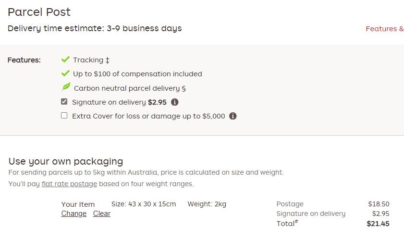
Task: Open info icon for Signature on delivery
Action: pyautogui.click(x=175, y=102)
